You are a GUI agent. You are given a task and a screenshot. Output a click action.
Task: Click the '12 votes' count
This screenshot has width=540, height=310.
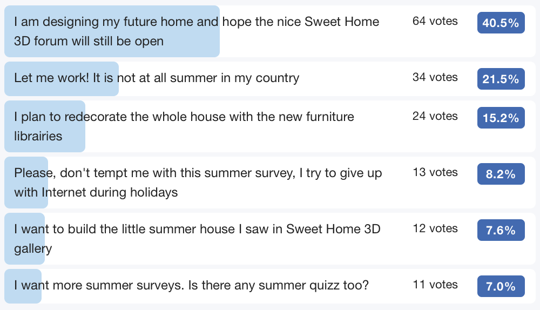435,228
